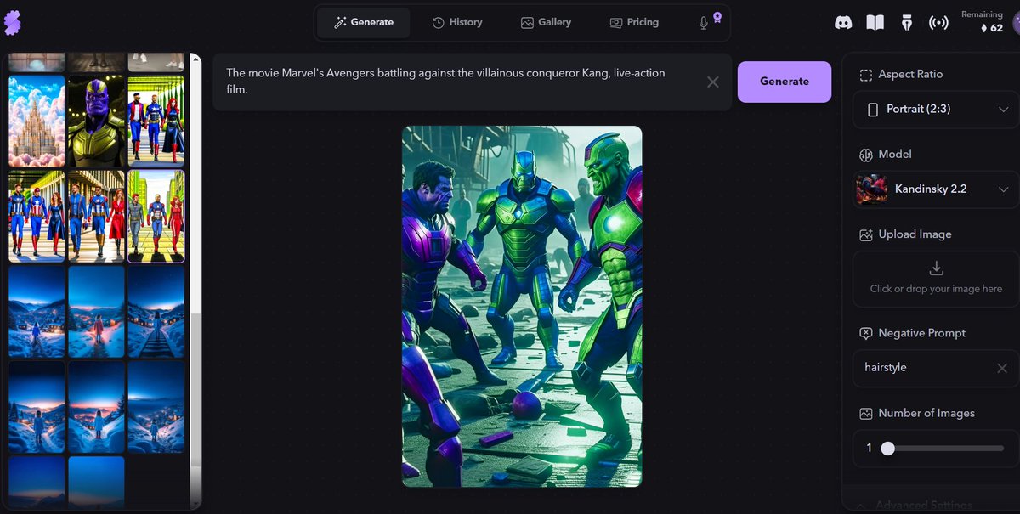Viewport: 1020px width, 514px height.
Task: Click the purple app logo
Action: click(x=12, y=23)
